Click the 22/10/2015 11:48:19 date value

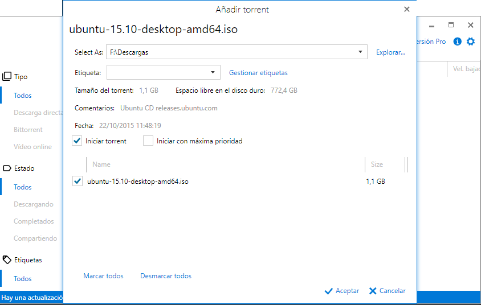coord(130,126)
